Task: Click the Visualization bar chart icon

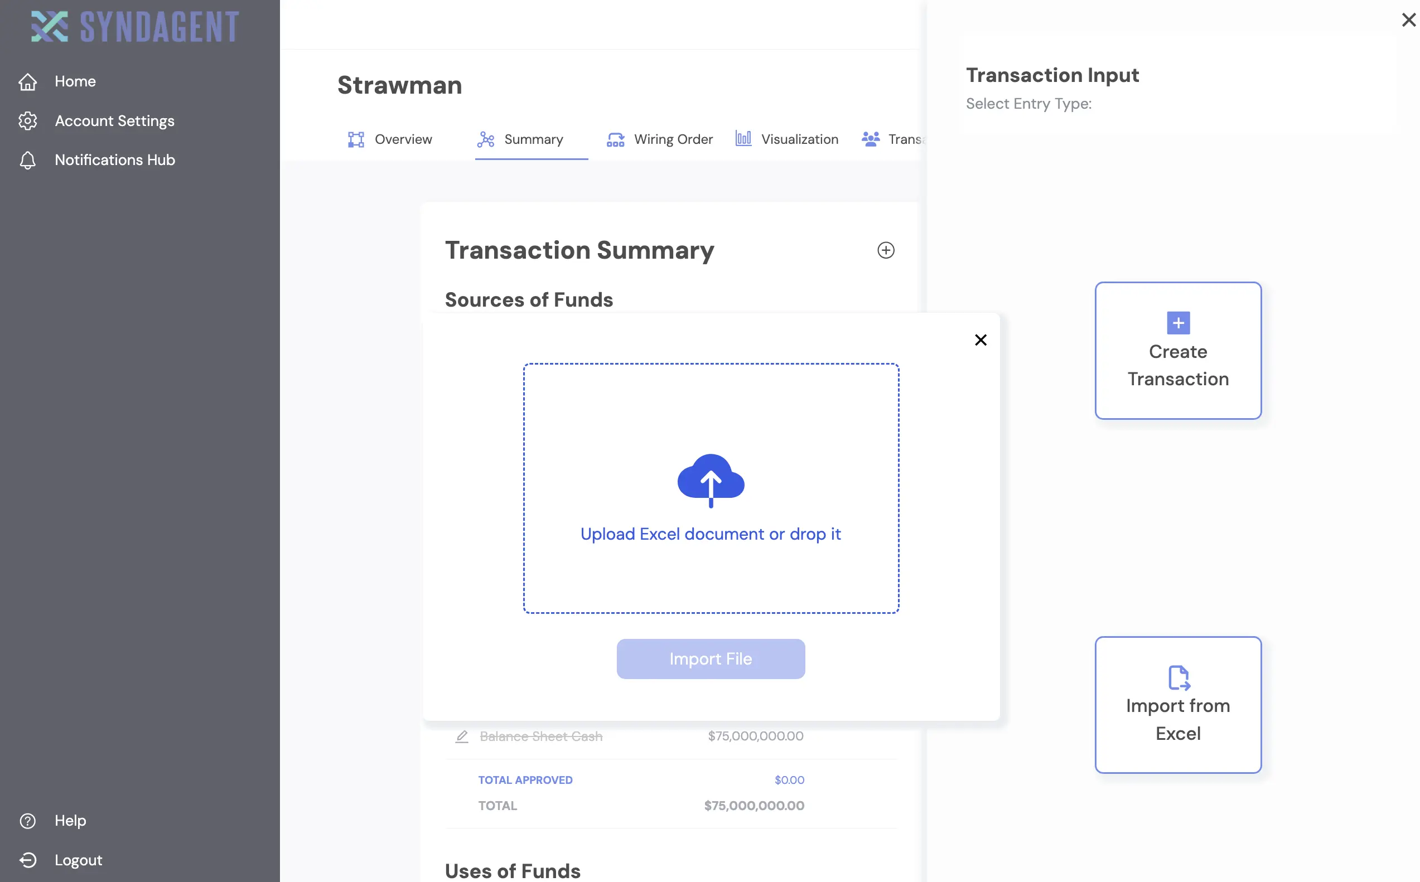Action: pos(743,139)
